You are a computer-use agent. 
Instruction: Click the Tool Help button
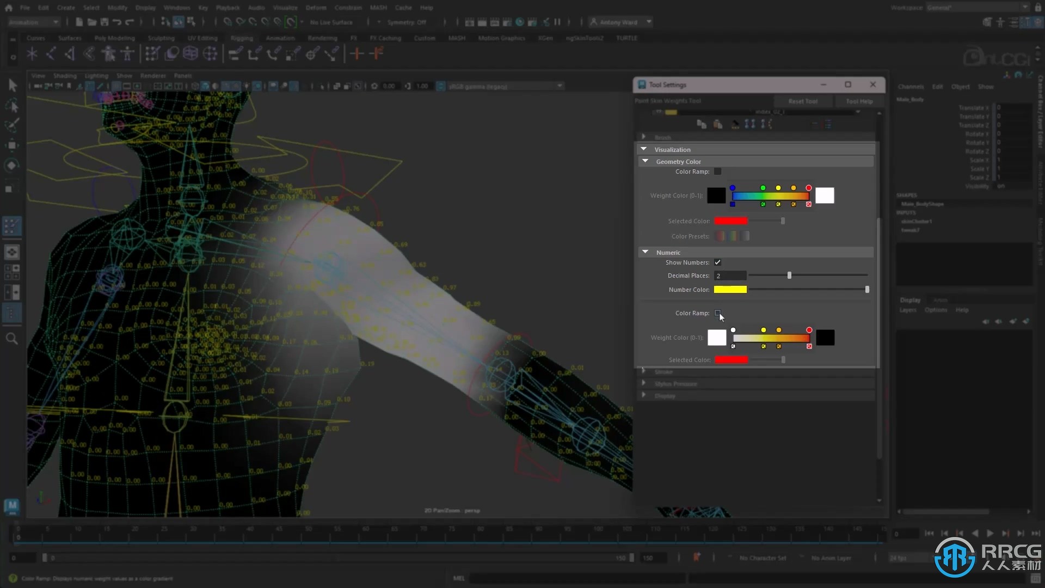pos(858,101)
